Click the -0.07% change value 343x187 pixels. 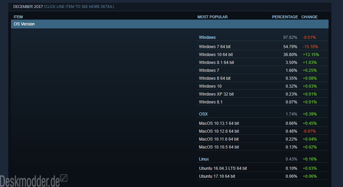309,131
